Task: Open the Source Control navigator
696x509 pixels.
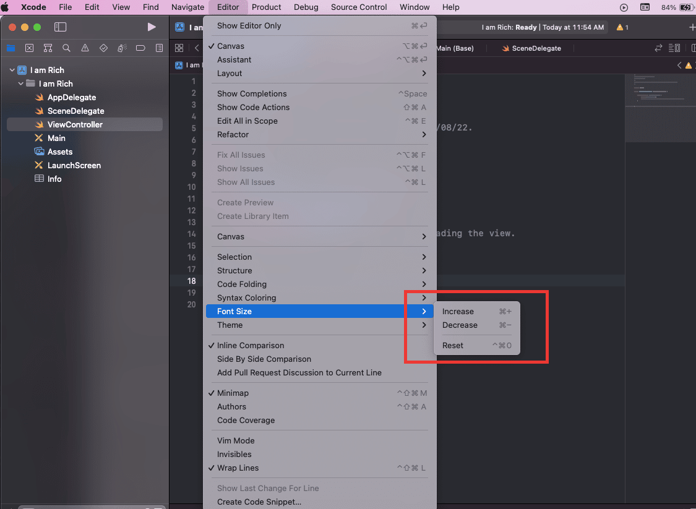Action: (29, 48)
